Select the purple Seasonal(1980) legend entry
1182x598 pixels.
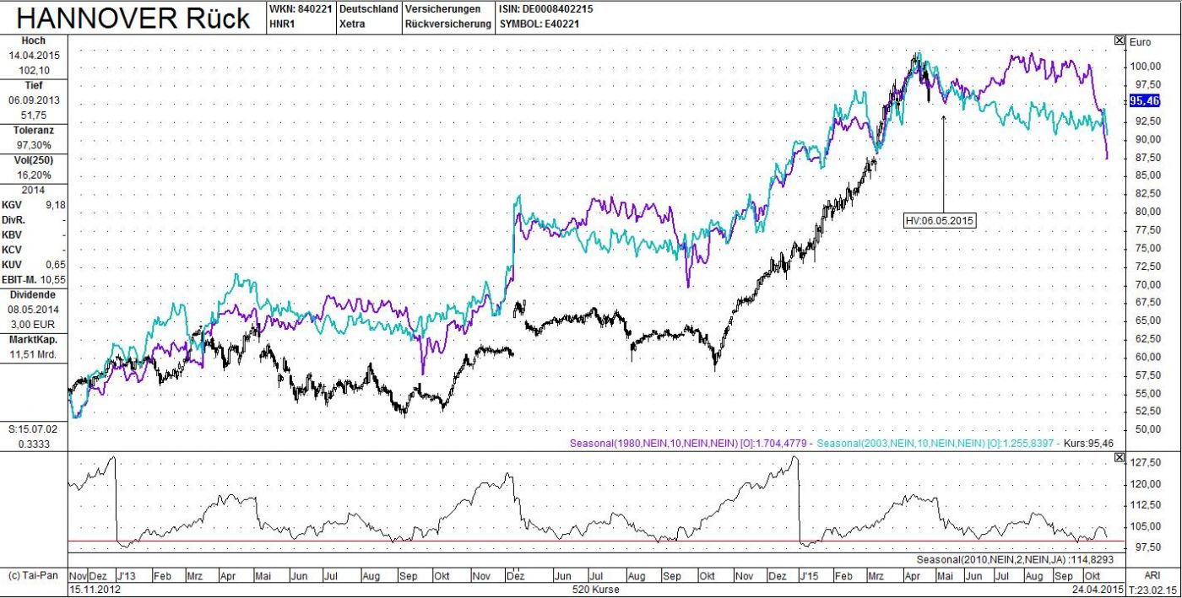(x=686, y=443)
